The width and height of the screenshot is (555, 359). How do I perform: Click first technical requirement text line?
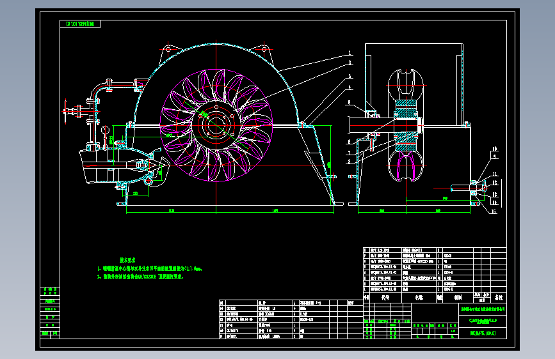(149, 269)
